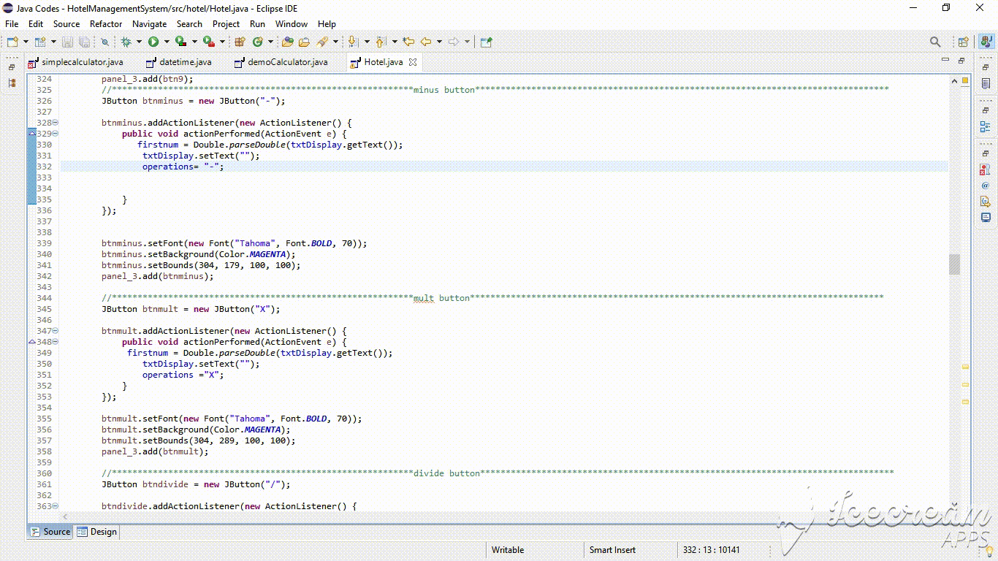Switch to the demoCalculator.java tab
Screen dimensions: 998x561
[x=287, y=62]
